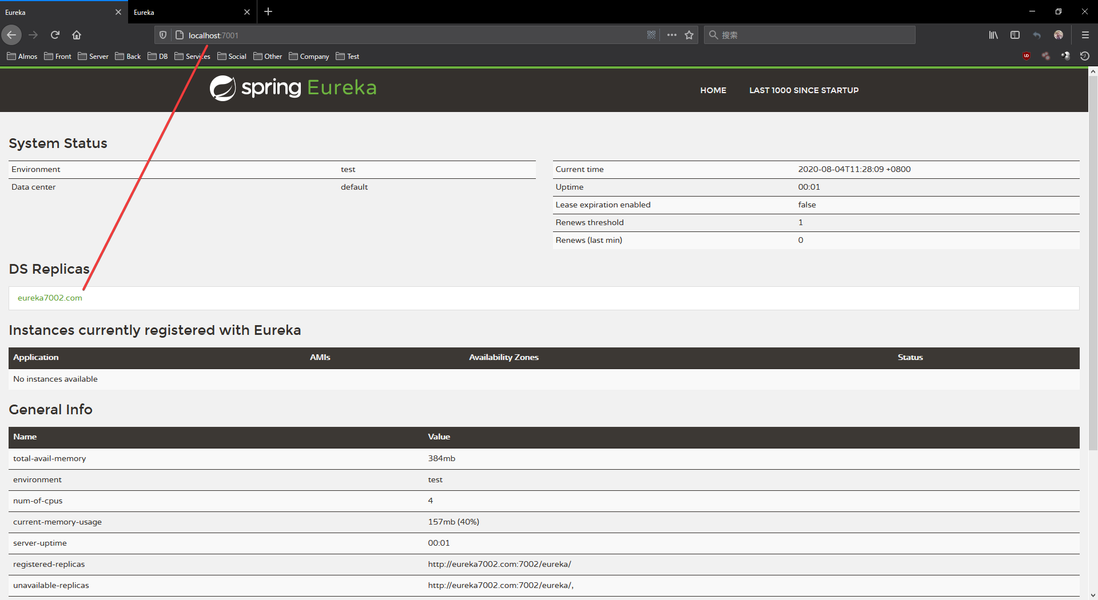Screen dimensions: 1098x600
Task: Go to the Firefox home page icon
Action: tap(77, 35)
